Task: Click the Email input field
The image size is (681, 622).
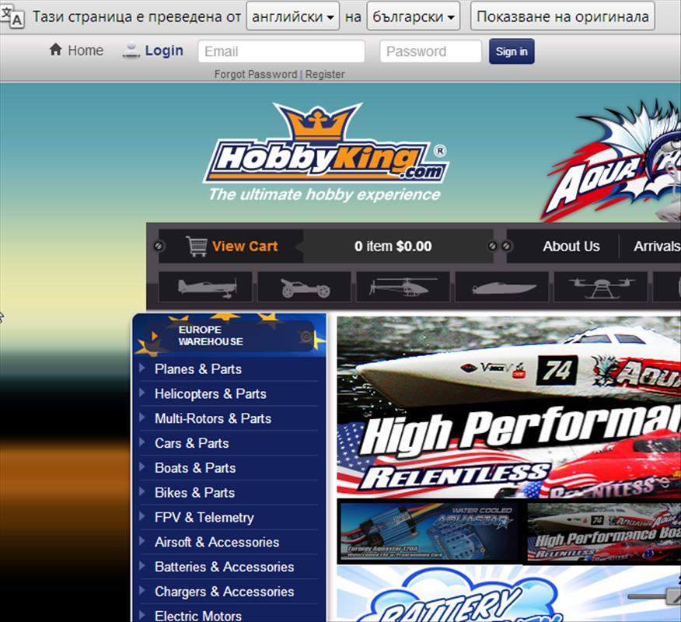Action: [x=281, y=51]
